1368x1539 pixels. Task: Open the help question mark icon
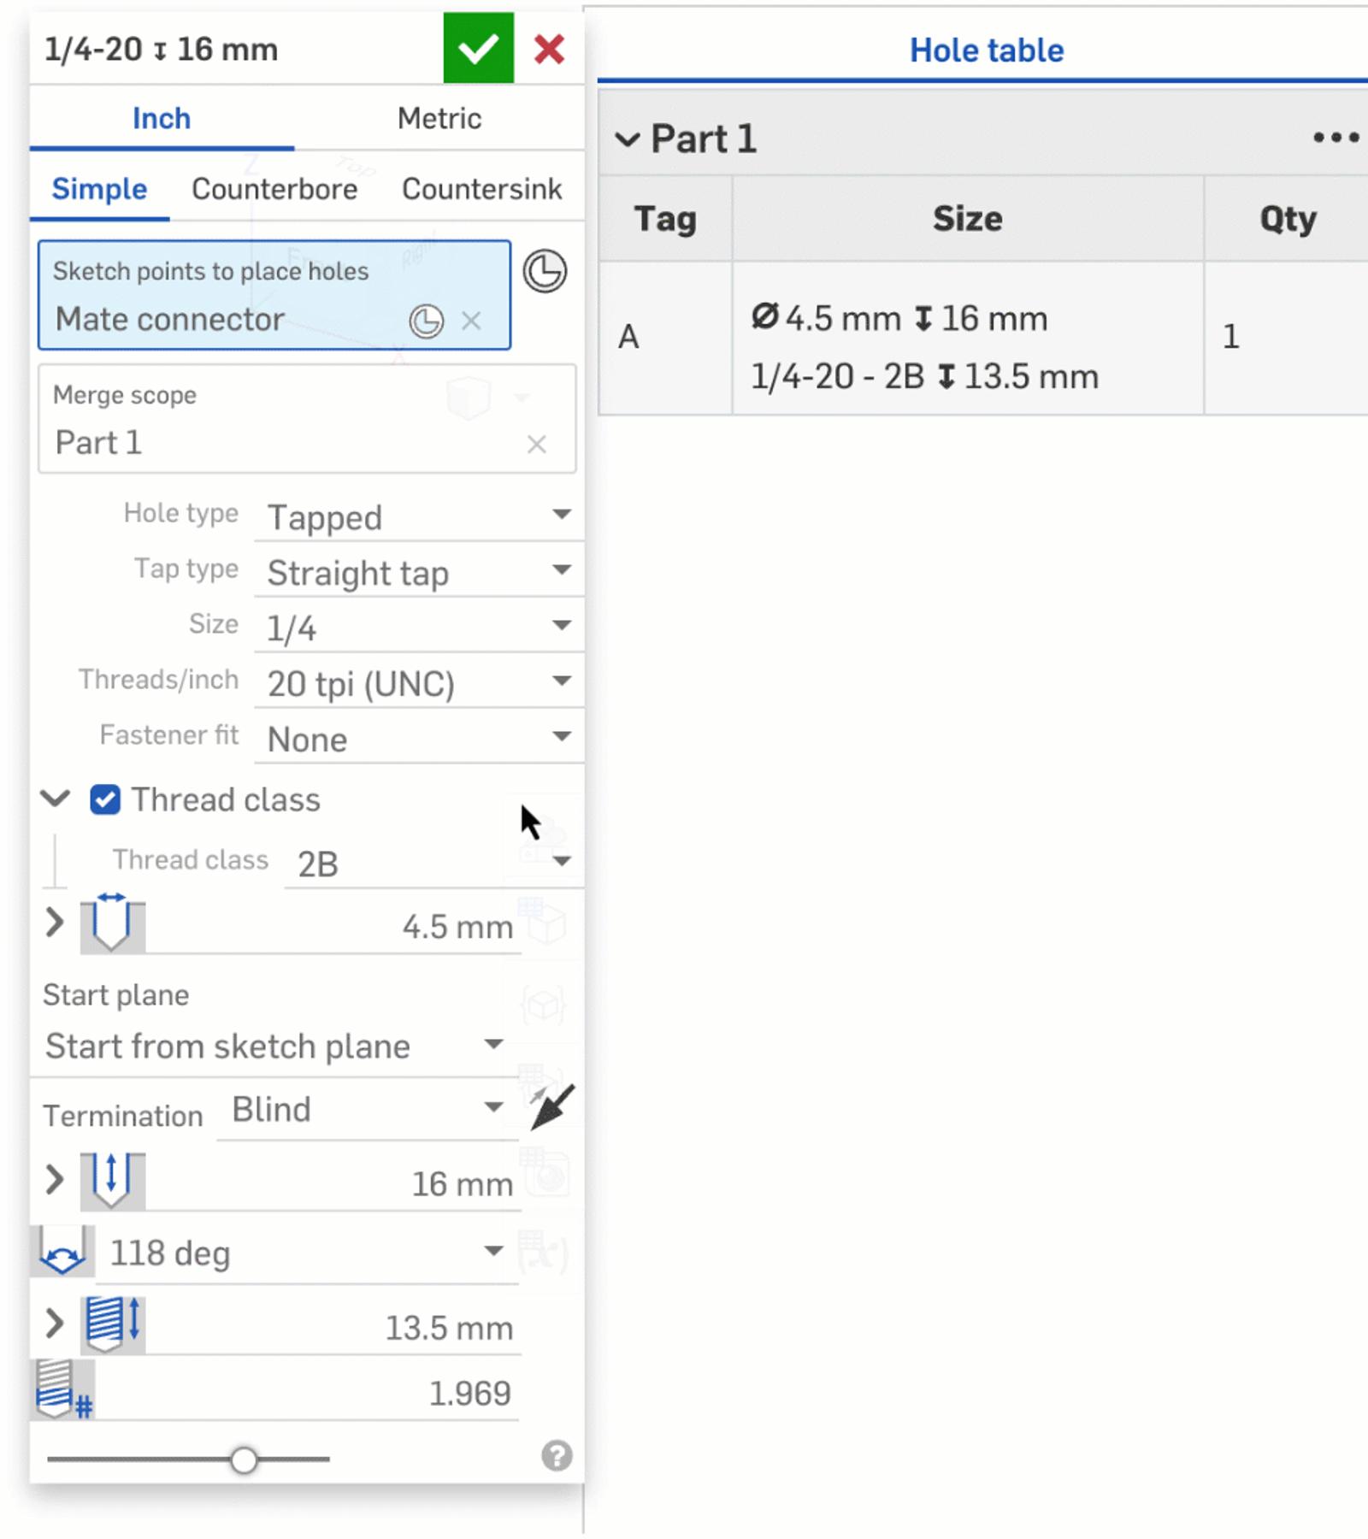click(557, 1455)
